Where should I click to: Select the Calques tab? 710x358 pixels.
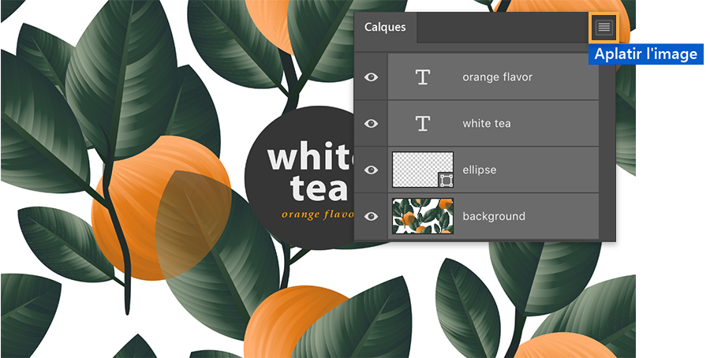[385, 27]
